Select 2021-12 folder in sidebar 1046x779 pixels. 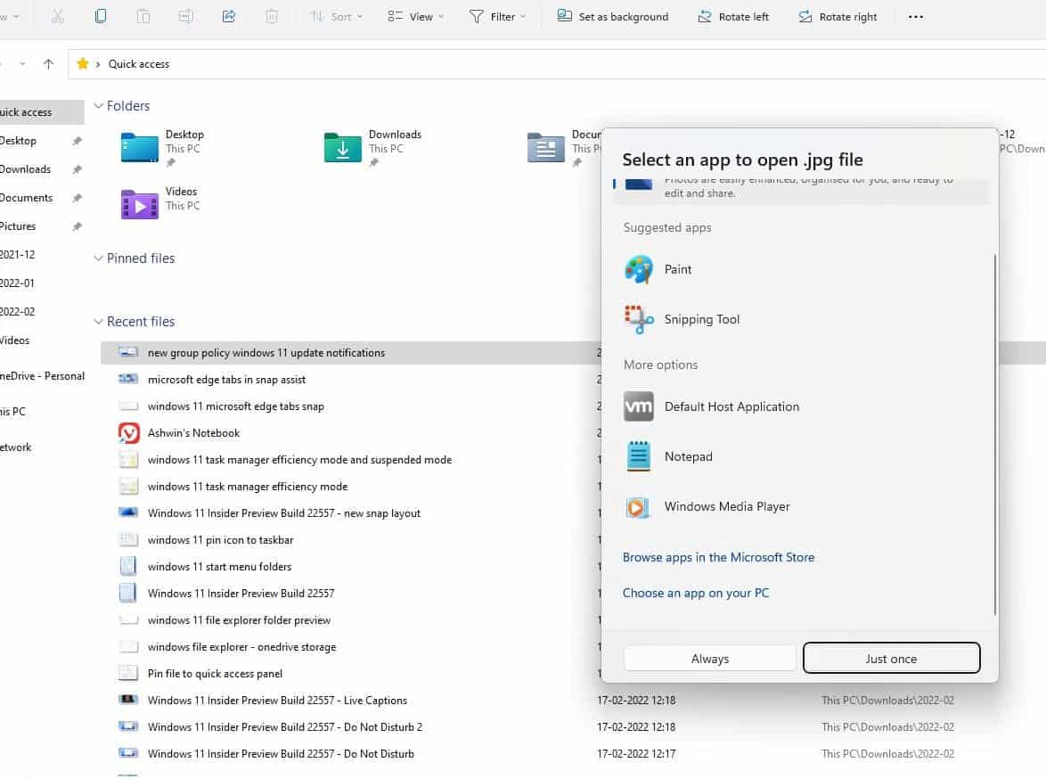pyautogui.click(x=17, y=255)
